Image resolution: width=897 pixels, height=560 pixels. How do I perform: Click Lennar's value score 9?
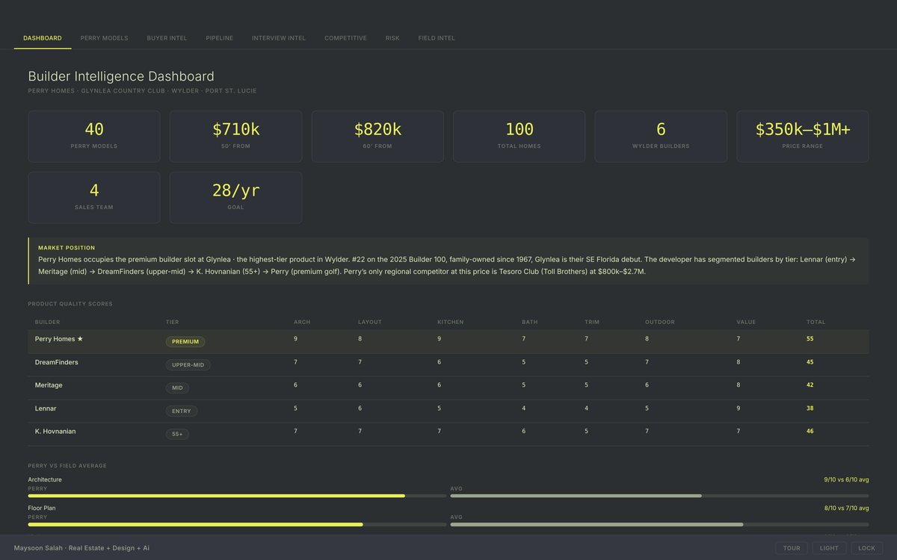point(739,408)
